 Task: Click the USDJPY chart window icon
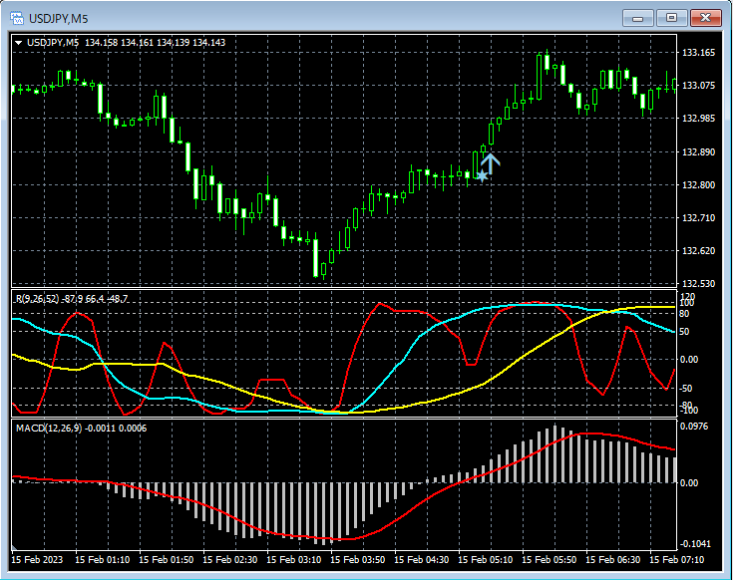16,18
